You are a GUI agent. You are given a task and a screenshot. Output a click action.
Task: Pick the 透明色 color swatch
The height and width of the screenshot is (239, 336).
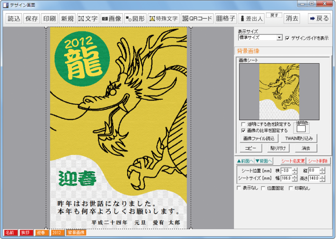[x=301, y=128]
